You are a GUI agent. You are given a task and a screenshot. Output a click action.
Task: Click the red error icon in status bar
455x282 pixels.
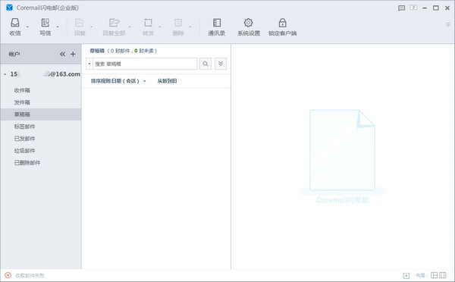coord(8,275)
